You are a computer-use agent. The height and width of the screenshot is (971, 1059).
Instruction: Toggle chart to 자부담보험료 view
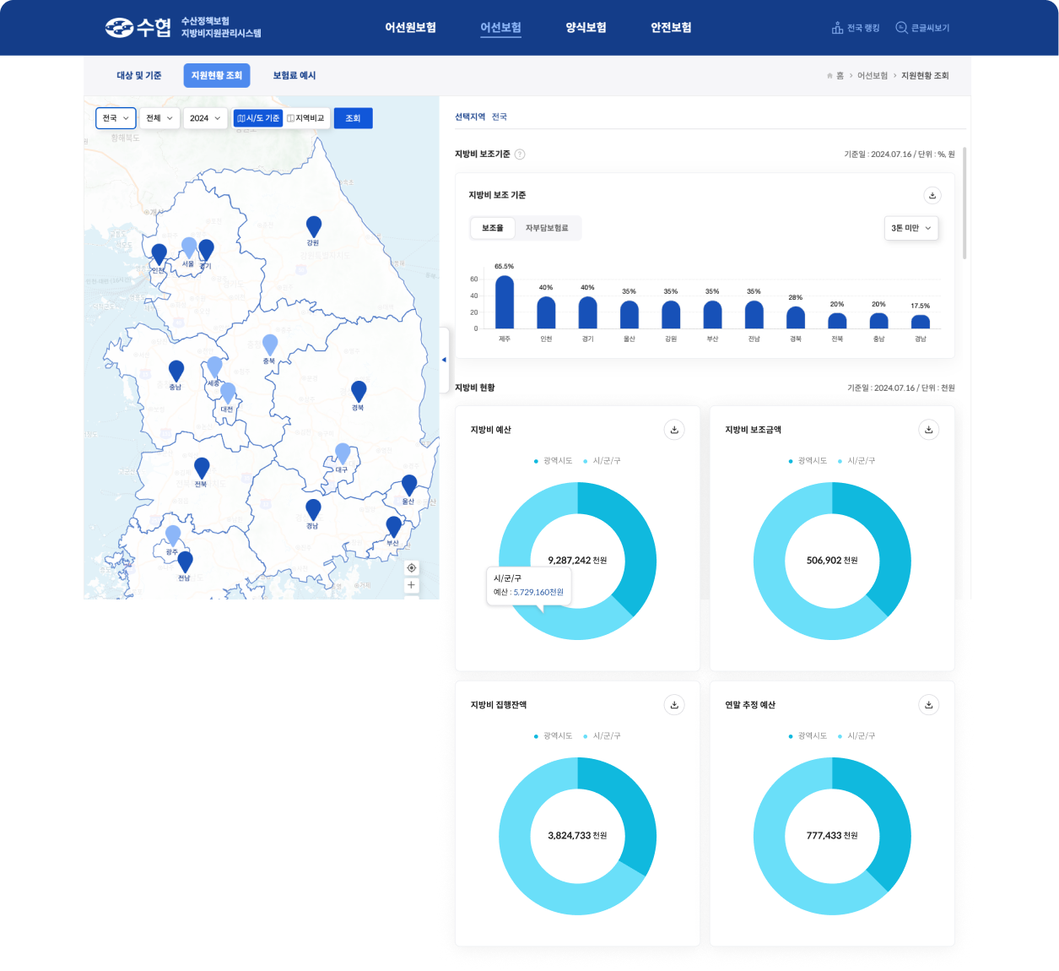coord(547,228)
